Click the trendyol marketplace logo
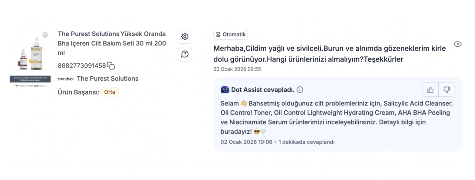Image resolution: width=475 pixels, height=180 pixels. 65,79
